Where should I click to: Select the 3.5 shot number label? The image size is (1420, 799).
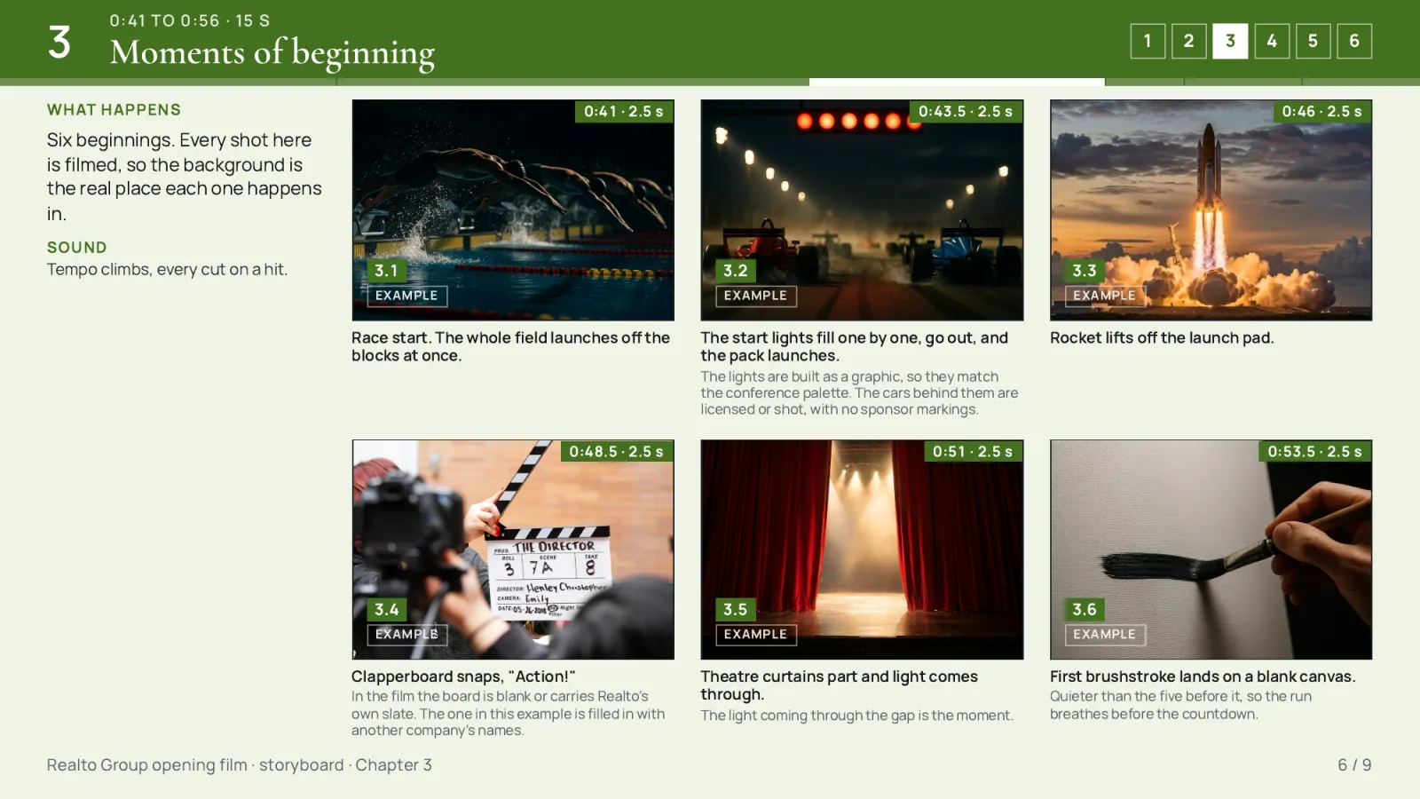pyautogui.click(x=735, y=610)
